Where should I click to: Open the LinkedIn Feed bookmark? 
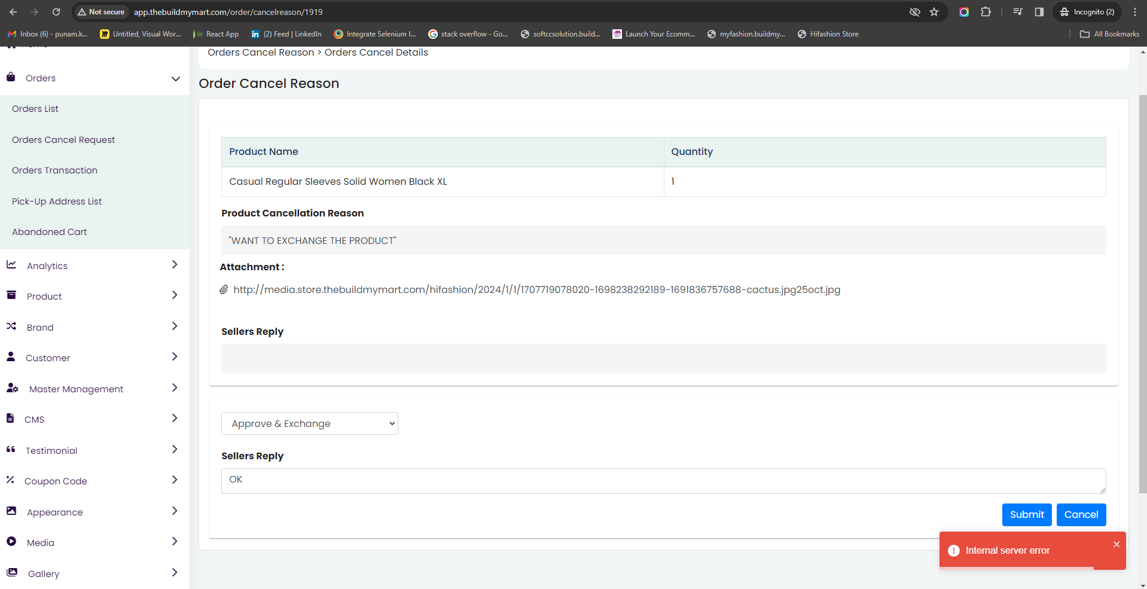[x=286, y=34]
